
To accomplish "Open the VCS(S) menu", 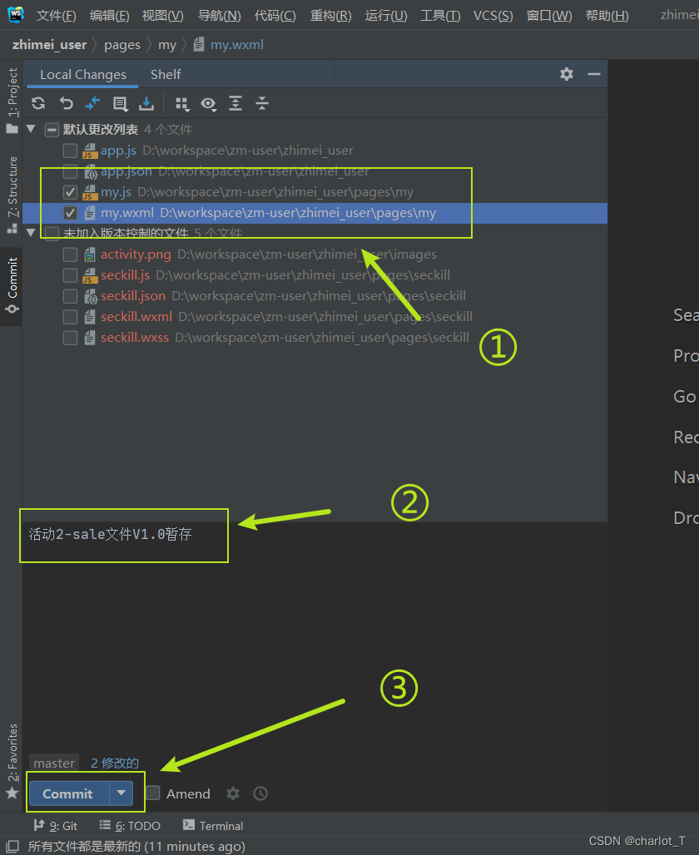I will (x=493, y=15).
